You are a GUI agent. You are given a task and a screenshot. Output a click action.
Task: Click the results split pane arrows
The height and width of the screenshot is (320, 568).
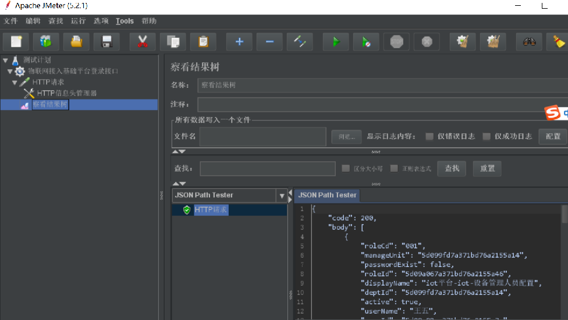click(x=290, y=196)
